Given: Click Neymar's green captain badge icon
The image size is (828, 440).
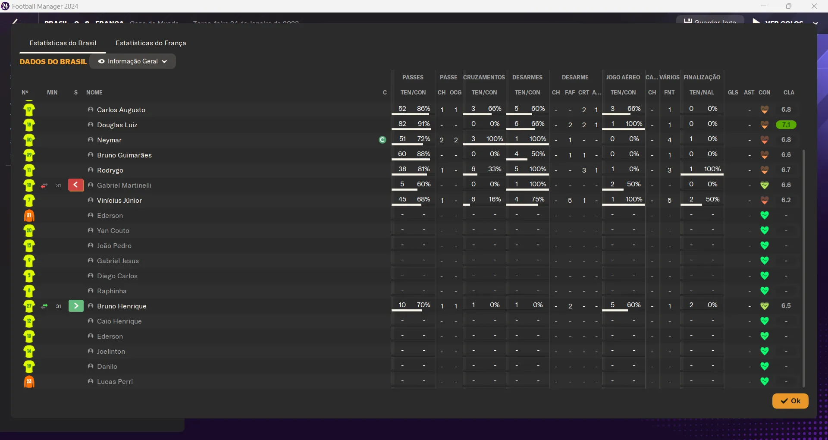Looking at the screenshot, I should 382,140.
